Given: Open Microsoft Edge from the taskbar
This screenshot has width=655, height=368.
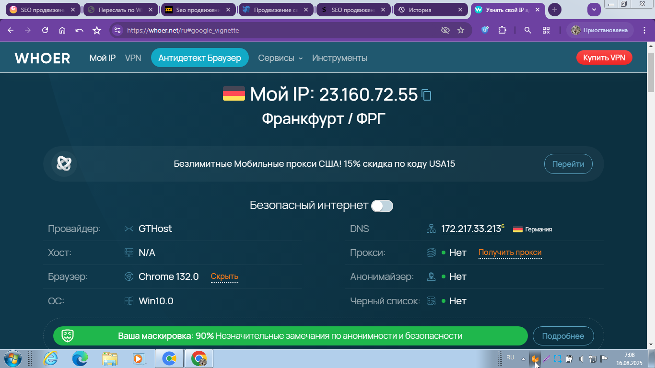Looking at the screenshot, I should click(x=80, y=359).
